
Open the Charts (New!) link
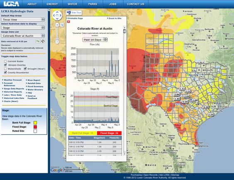[11, 101]
